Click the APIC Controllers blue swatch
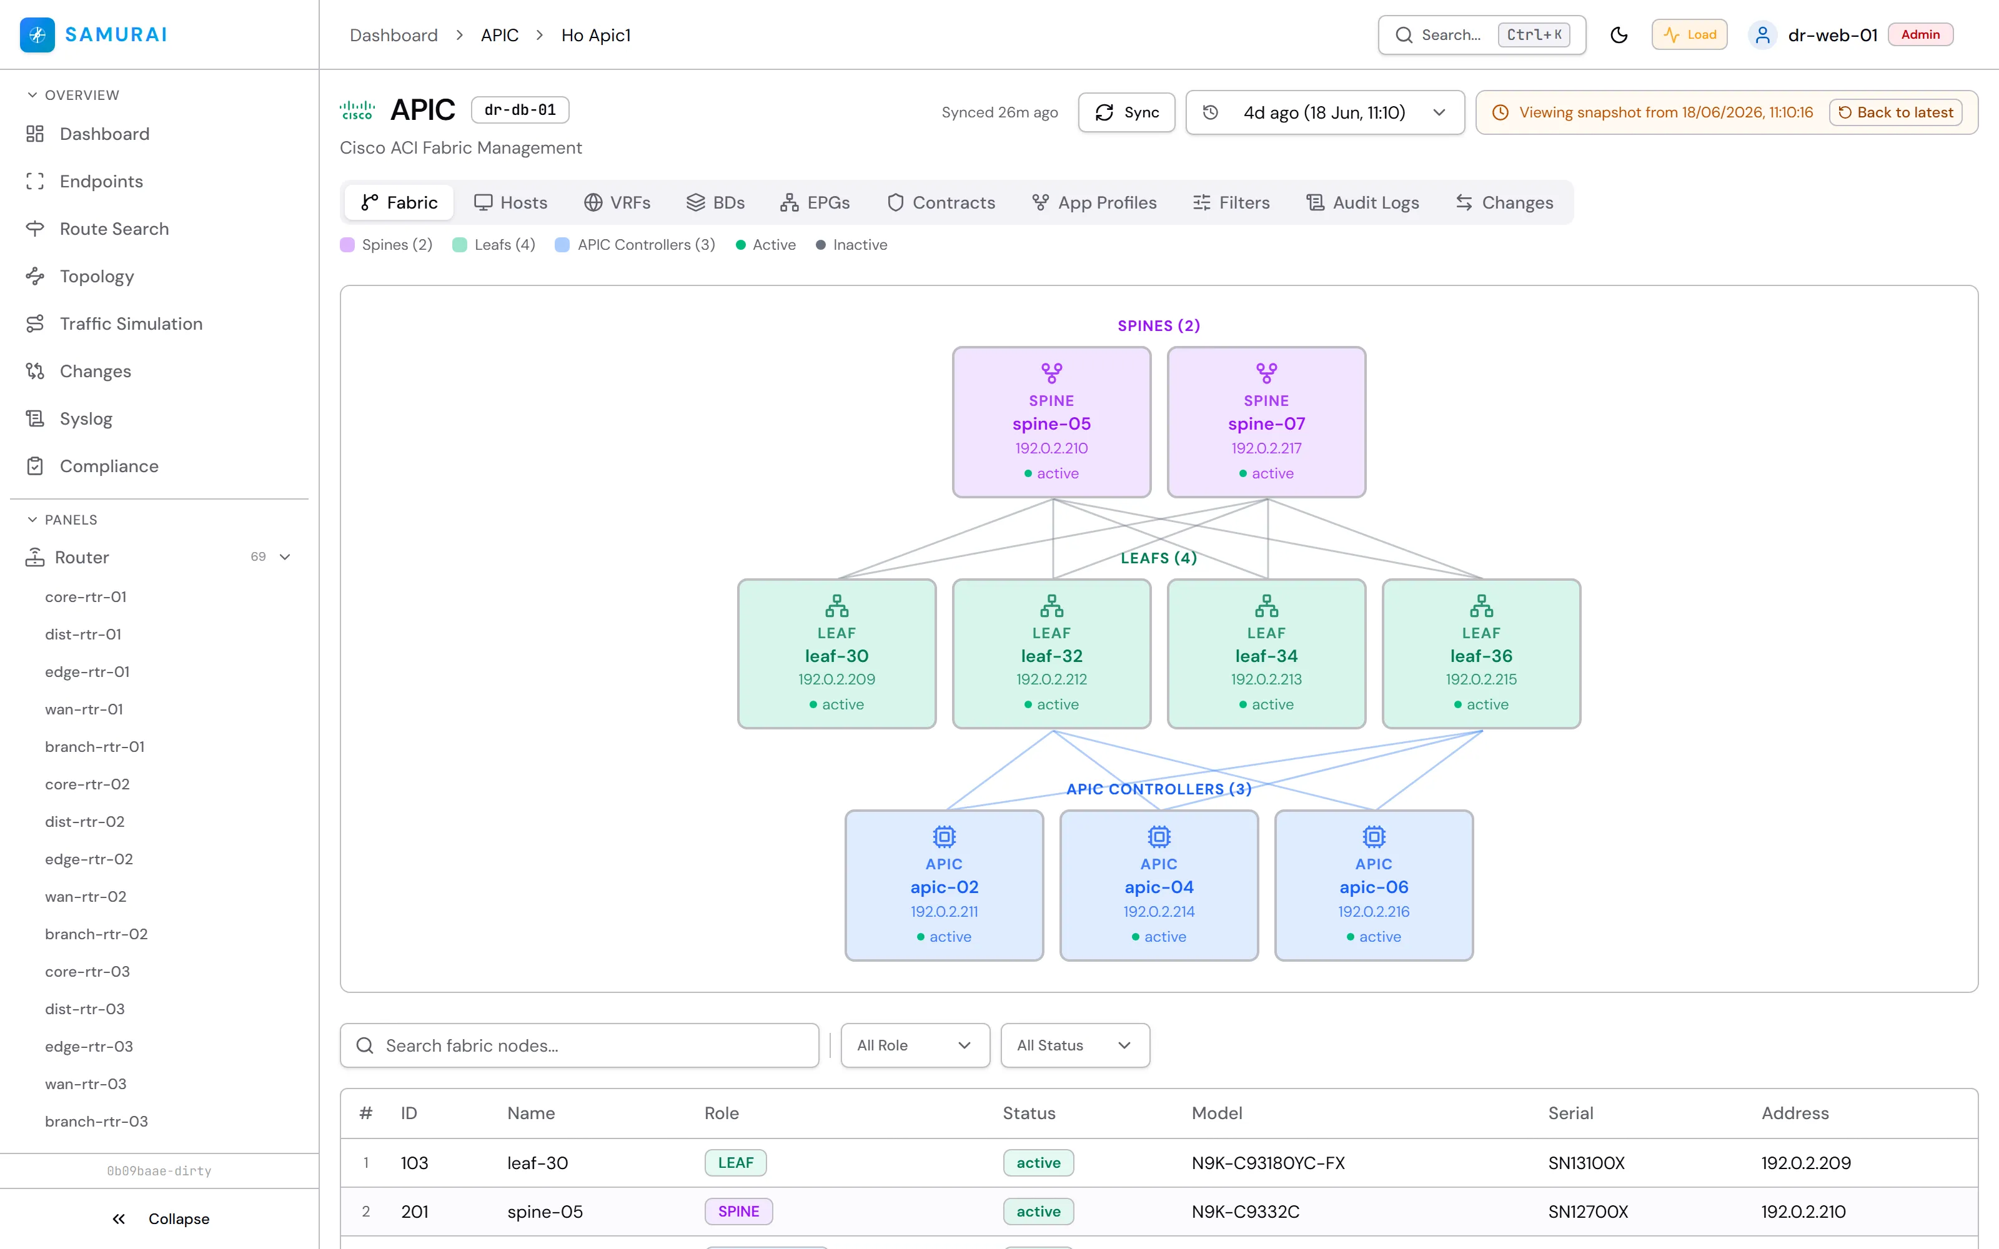Image resolution: width=1999 pixels, height=1249 pixels. pos(562,245)
